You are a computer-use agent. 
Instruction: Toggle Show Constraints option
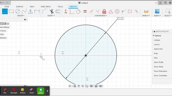click(160, 76)
